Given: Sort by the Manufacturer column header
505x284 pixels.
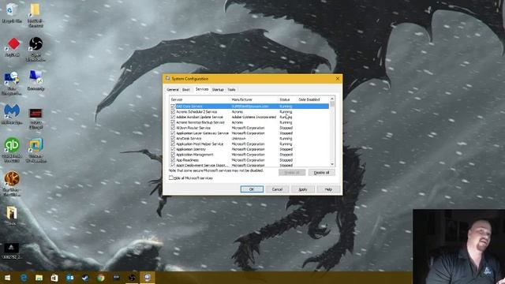Looking at the screenshot, I should pyautogui.click(x=254, y=99).
